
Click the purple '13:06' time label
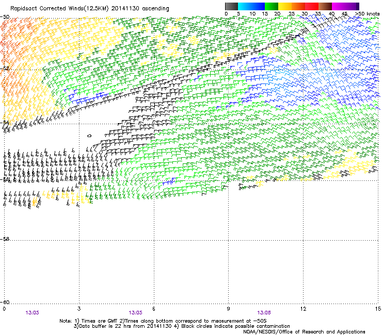(x=264, y=313)
